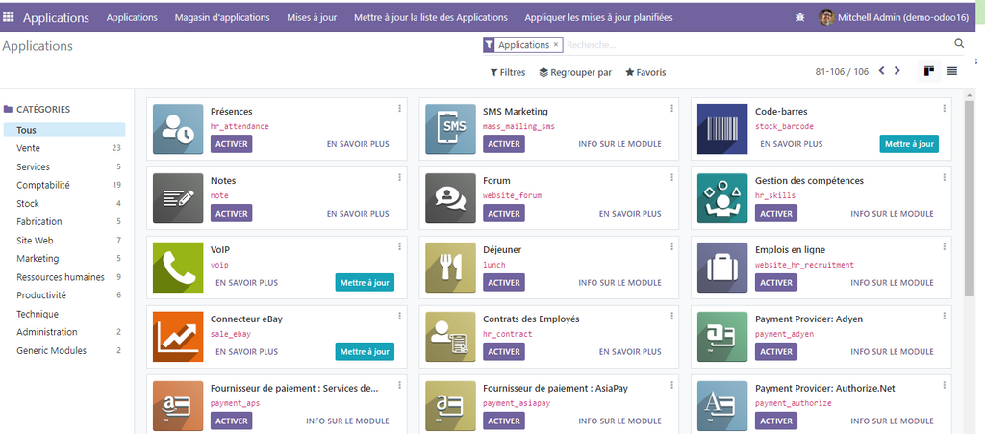Click the Emplois en ligne briefcase icon

coord(722,267)
